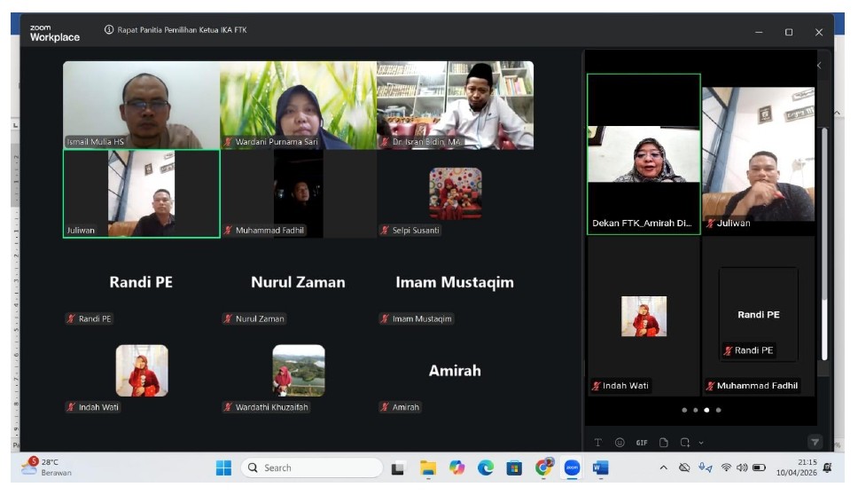The image size is (858, 495).
Task: Open Zoom from the Windows taskbar
Action: (x=572, y=467)
